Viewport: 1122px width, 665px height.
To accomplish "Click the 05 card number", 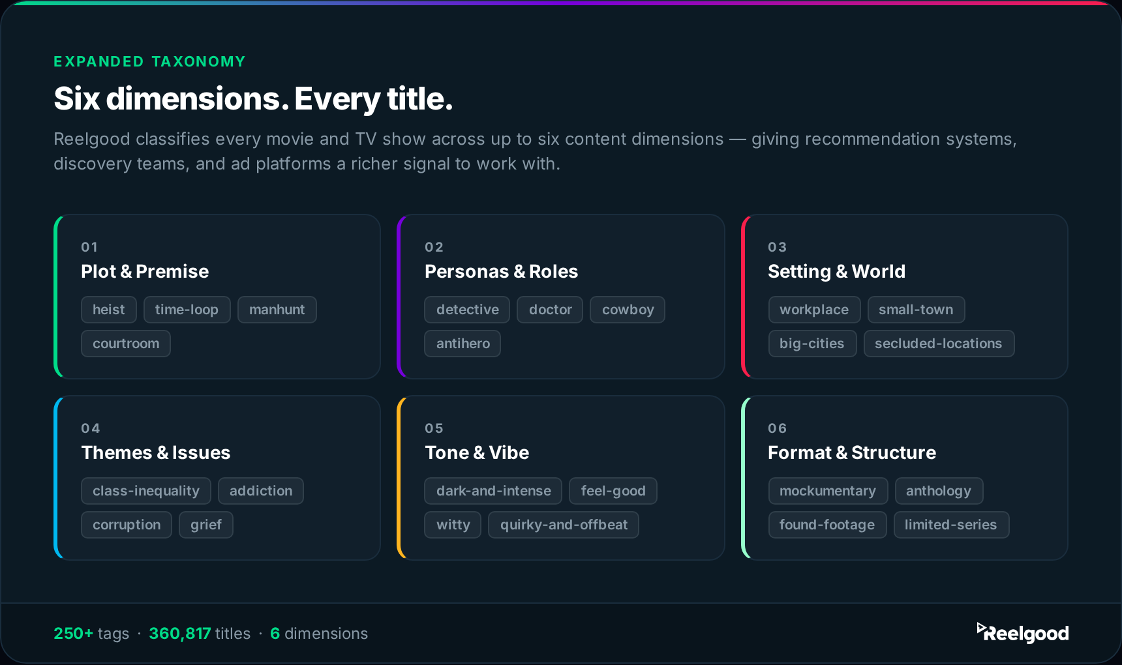I will (x=434, y=428).
